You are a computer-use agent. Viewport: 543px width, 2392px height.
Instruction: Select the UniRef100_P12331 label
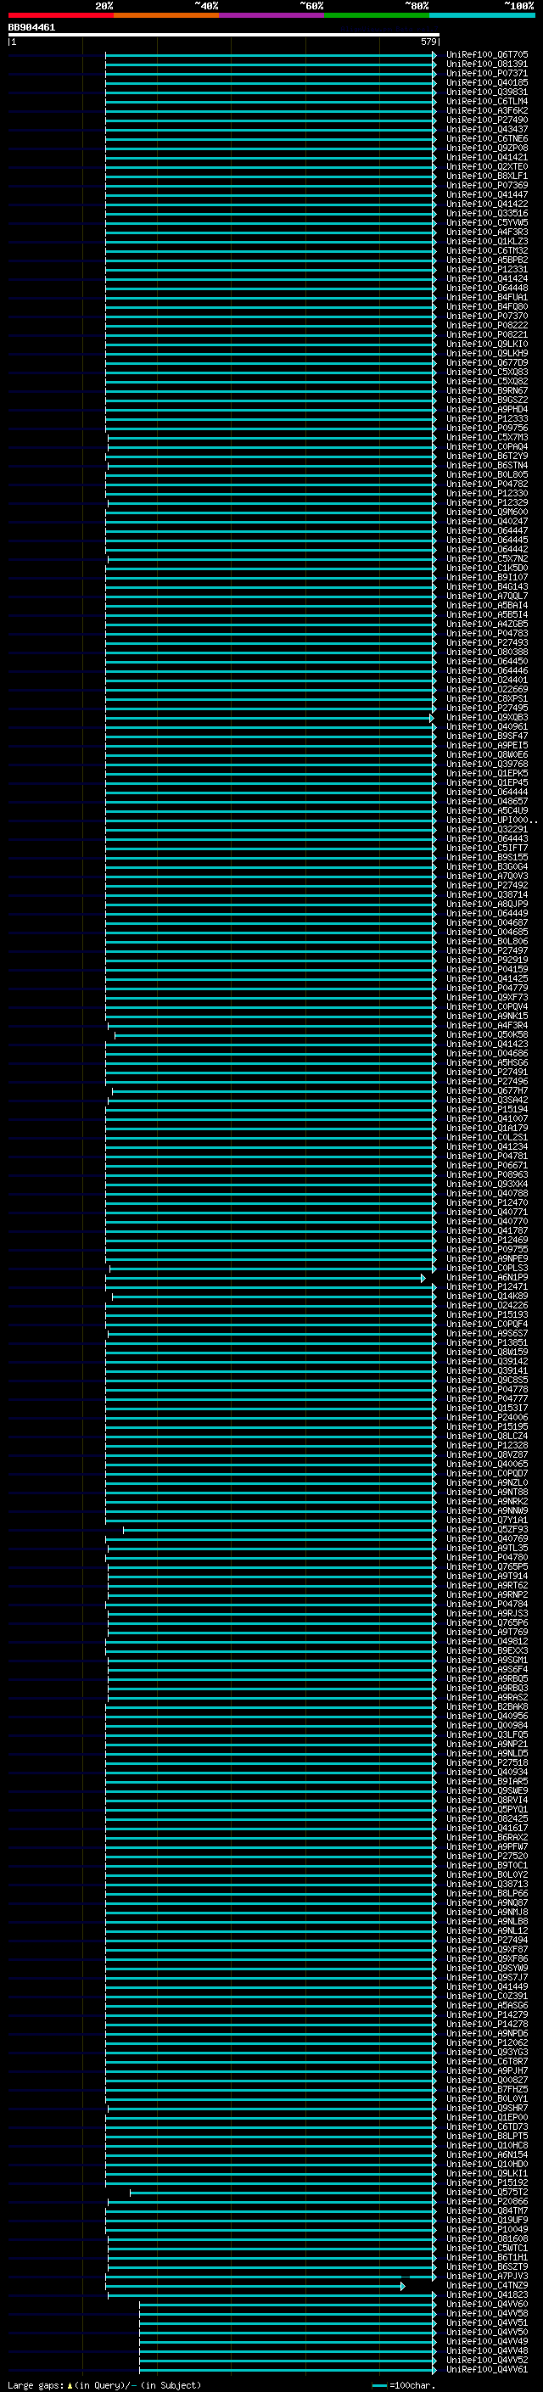pos(487,269)
